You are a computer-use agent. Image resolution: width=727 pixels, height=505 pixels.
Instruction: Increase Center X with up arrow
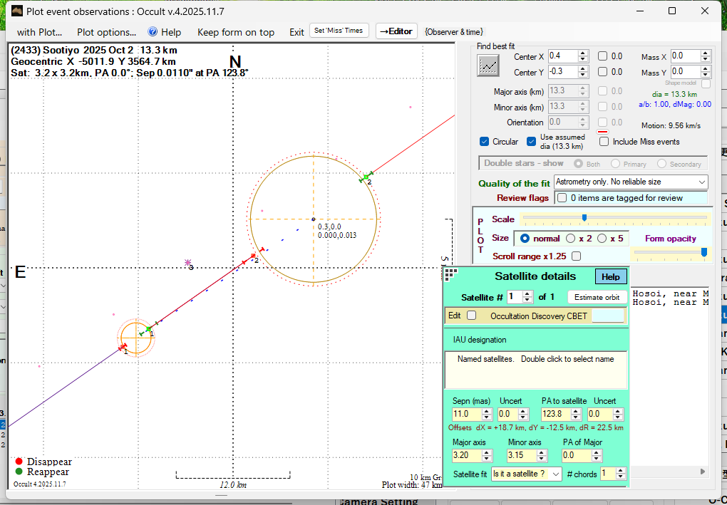tap(583, 53)
